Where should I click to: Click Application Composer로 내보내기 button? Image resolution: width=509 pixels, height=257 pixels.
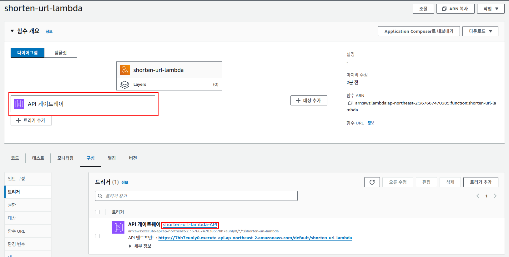(419, 31)
